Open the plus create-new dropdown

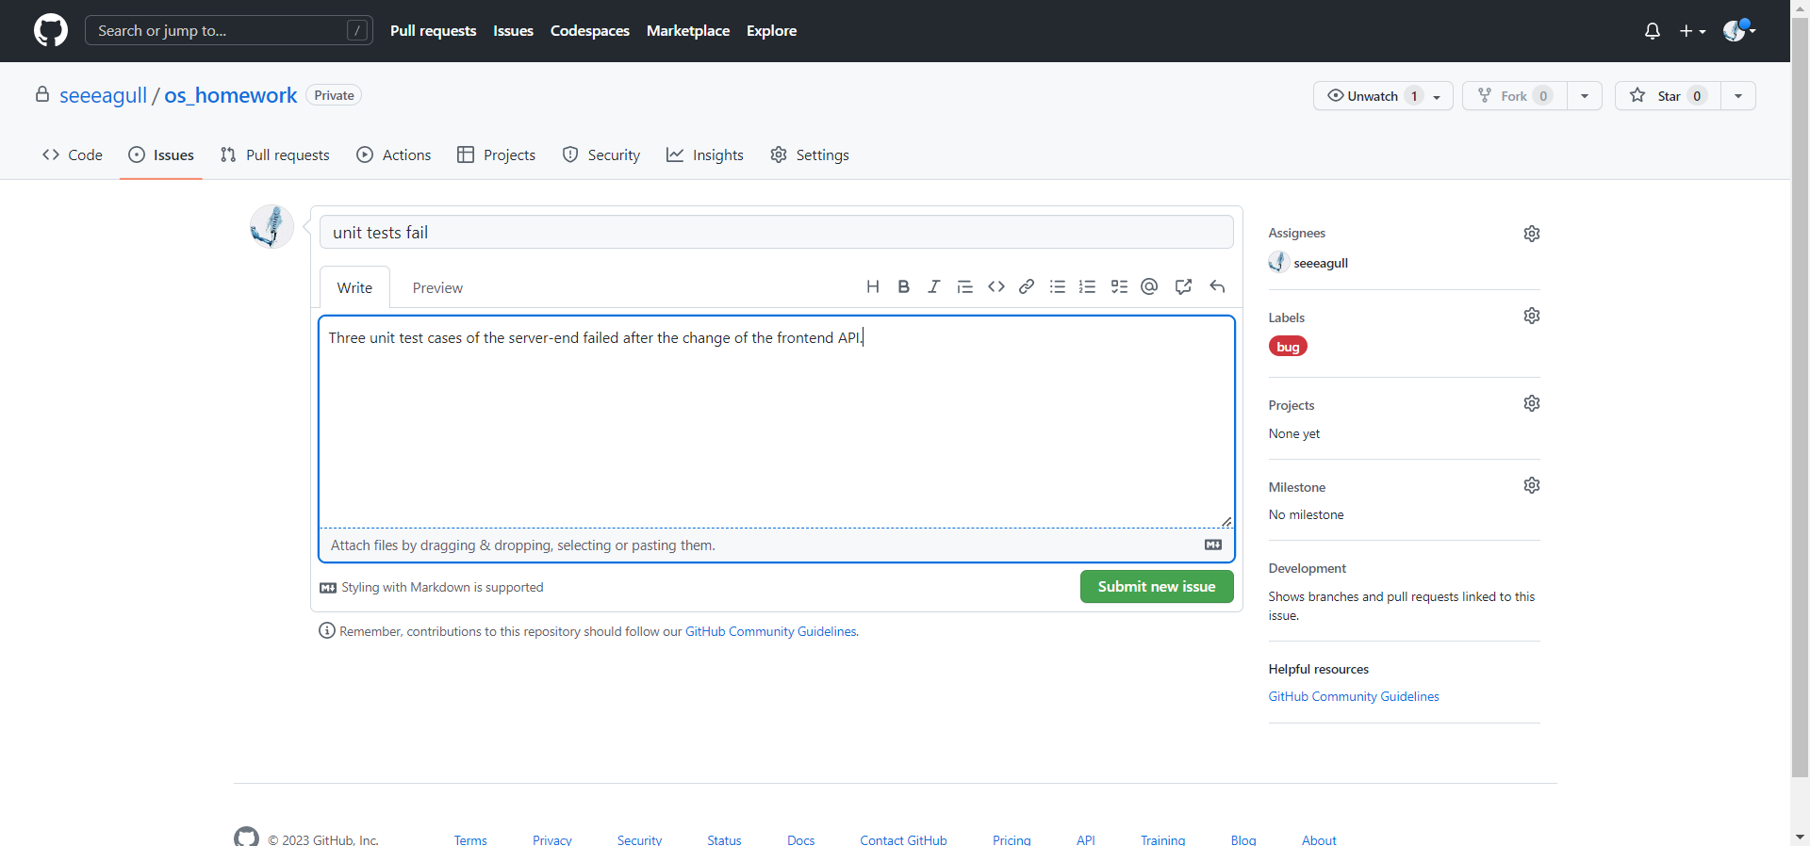click(1692, 31)
